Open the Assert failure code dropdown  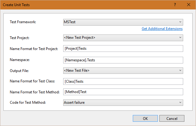[x=123, y=103]
